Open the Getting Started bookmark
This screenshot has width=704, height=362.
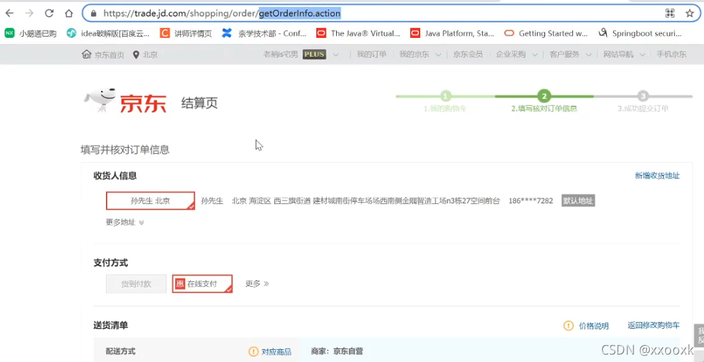(x=546, y=33)
